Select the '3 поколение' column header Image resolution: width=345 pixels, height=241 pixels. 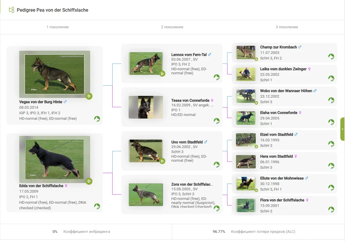point(287,27)
